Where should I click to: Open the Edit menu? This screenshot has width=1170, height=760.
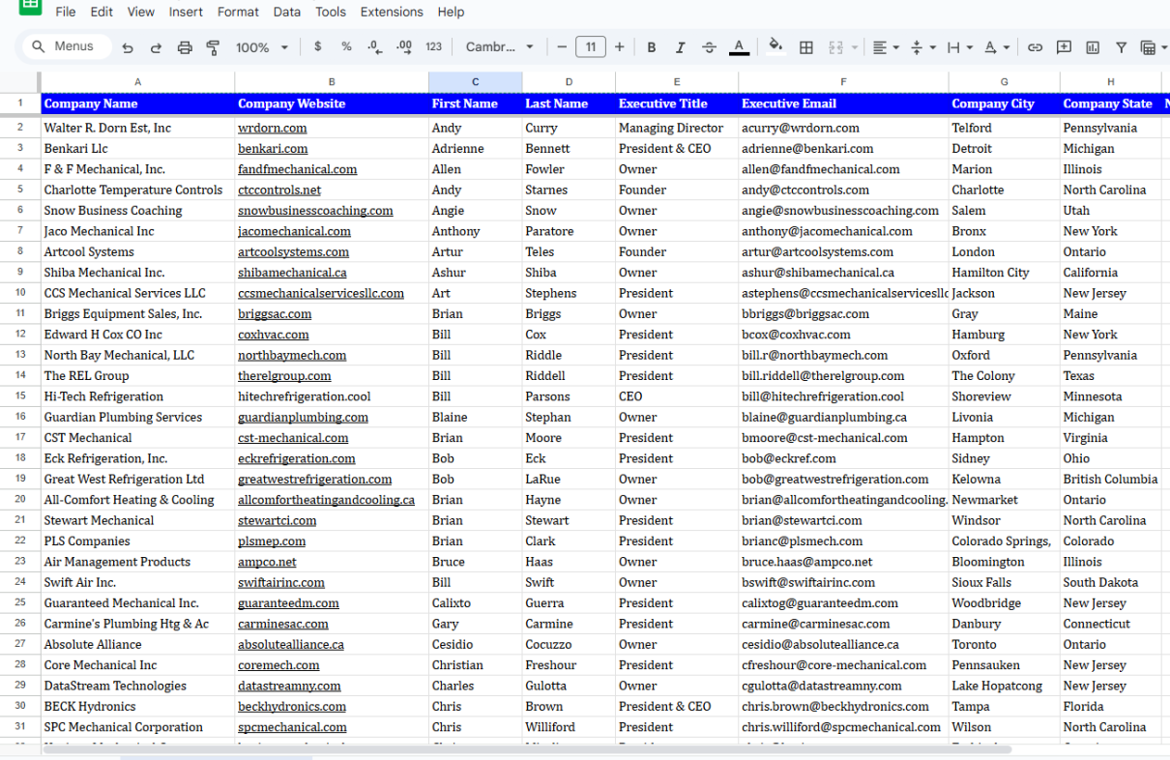[x=102, y=12]
